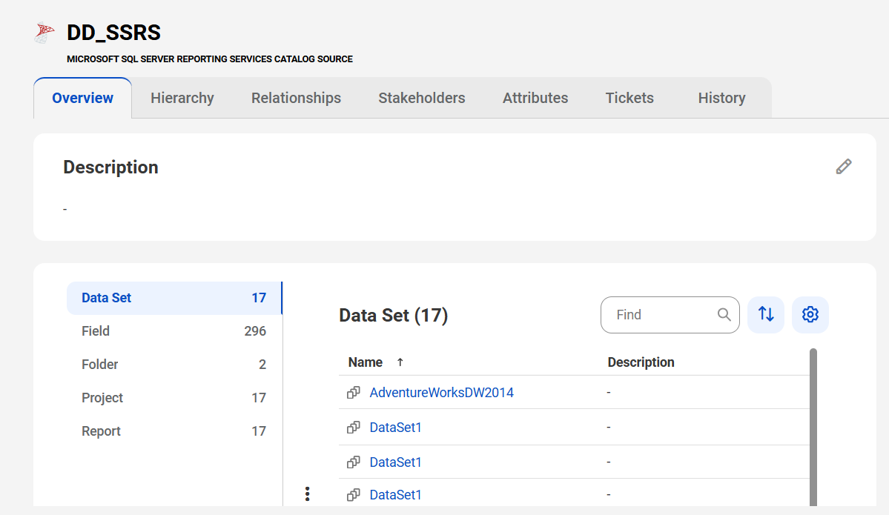This screenshot has height=515, width=889.
Task: Open the Tickets tab
Action: pos(629,98)
